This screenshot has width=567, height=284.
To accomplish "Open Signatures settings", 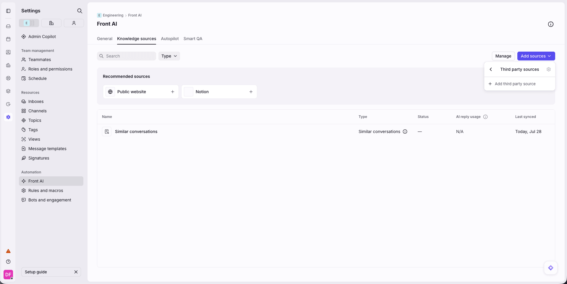I will coord(51,158).
